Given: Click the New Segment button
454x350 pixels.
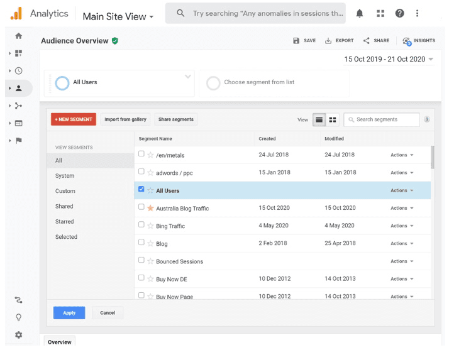Looking at the screenshot, I should [x=74, y=119].
